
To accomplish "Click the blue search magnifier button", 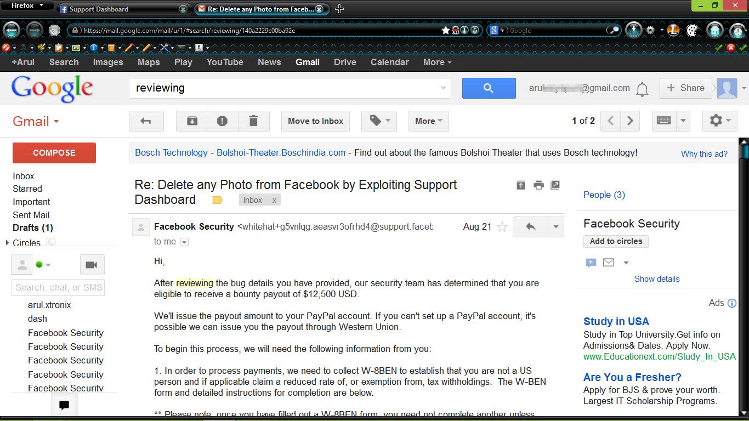I will pos(489,88).
